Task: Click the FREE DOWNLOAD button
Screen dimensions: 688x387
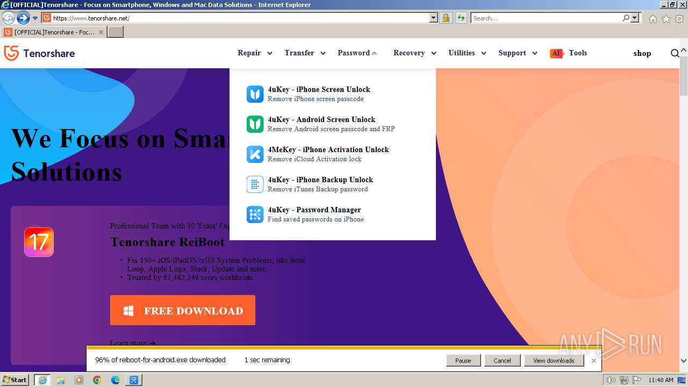Action: click(183, 310)
